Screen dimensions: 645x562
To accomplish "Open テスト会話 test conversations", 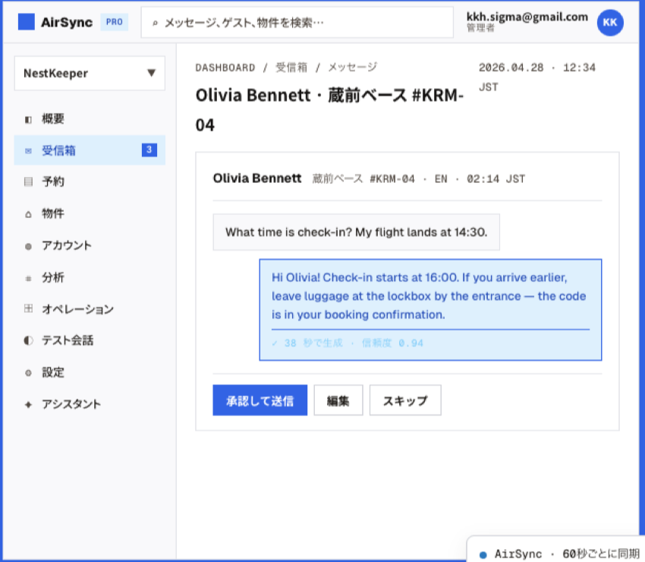I will [x=90, y=340].
